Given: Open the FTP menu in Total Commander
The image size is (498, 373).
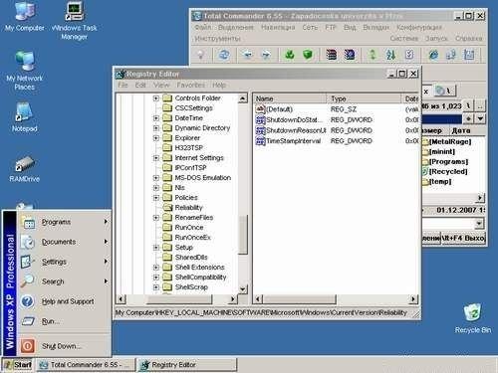Looking at the screenshot, I should point(331,27).
